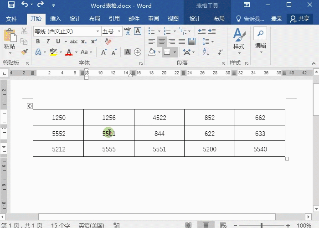Toggle Italic formatting
Screen dimensions: 319x228
coord(48,41)
